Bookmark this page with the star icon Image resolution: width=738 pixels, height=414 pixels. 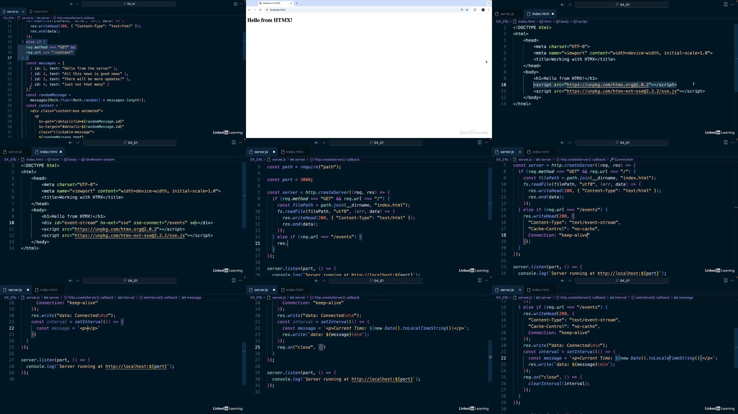(x=467, y=10)
